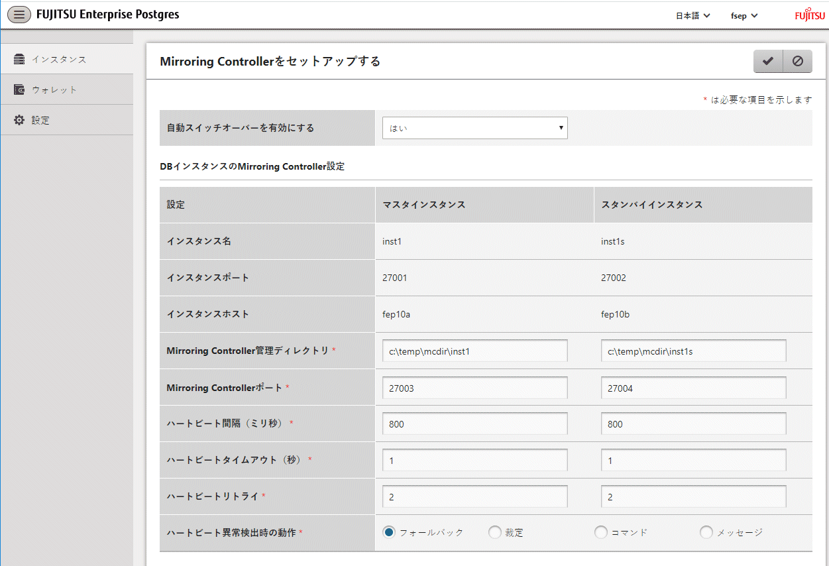Click the standby instance port 27002

point(614,278)
